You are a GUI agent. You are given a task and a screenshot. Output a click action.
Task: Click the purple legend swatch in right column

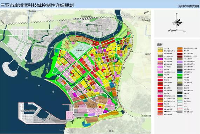(180, 62)
